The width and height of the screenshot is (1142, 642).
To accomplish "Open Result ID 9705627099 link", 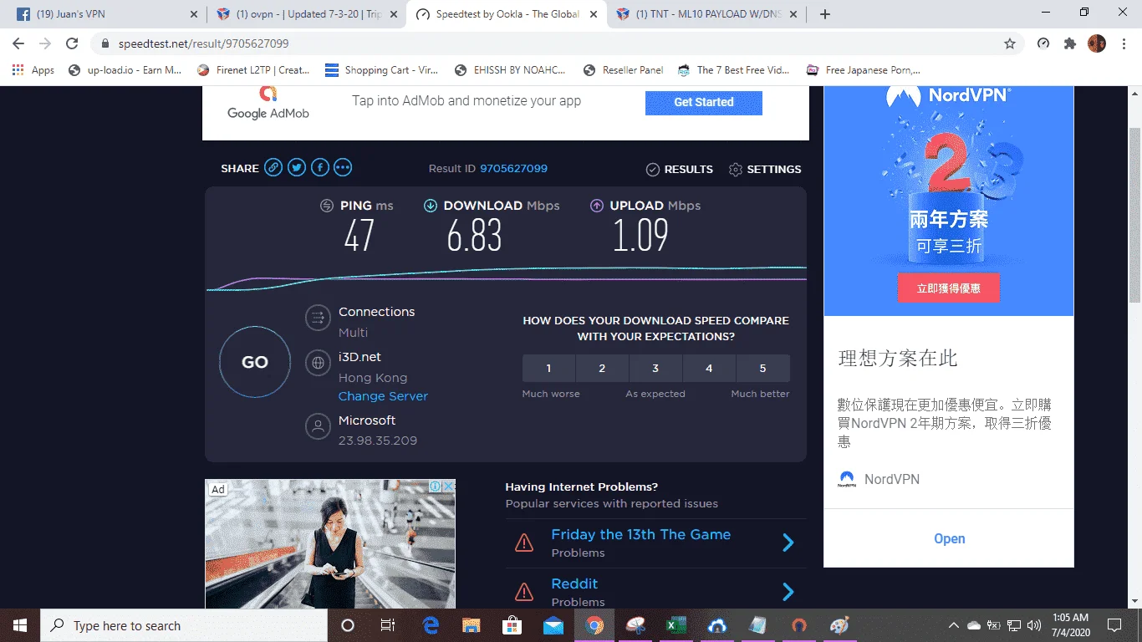I will (513, 169).
